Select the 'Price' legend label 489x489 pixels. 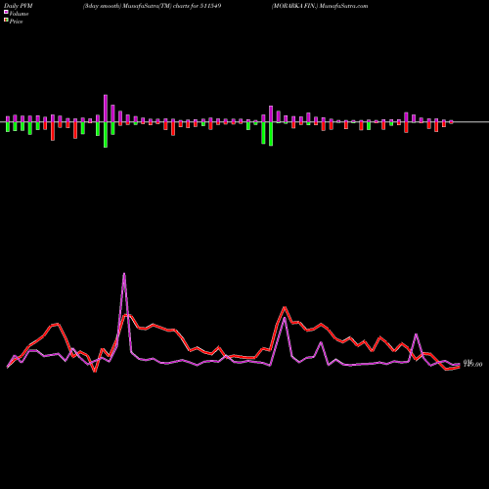coord(16,22)
